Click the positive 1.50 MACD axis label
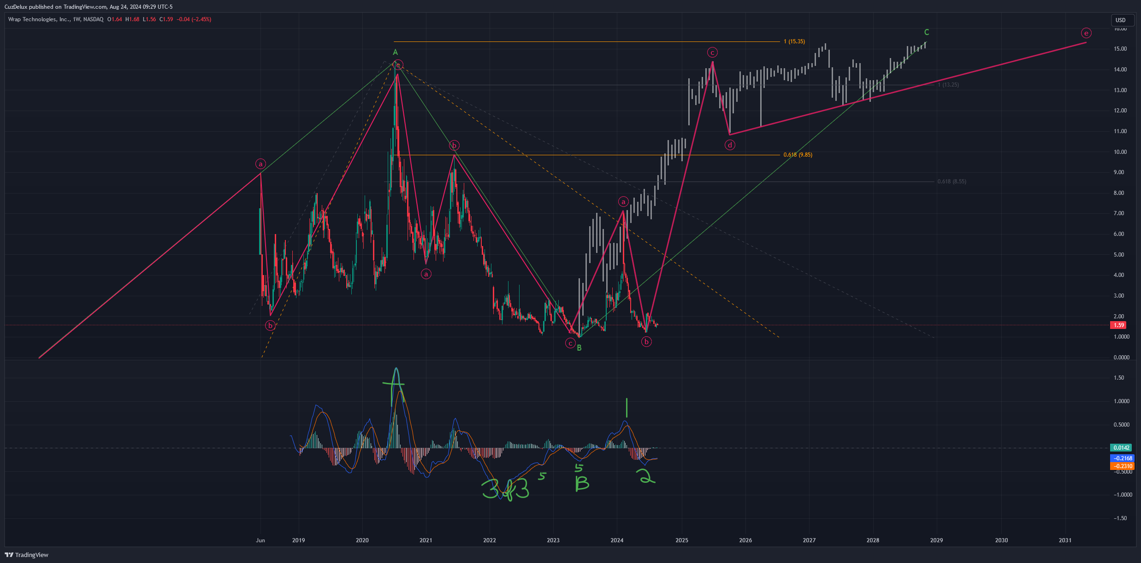This screenshot has height=563, width=1141. [x=1119, y=378]
